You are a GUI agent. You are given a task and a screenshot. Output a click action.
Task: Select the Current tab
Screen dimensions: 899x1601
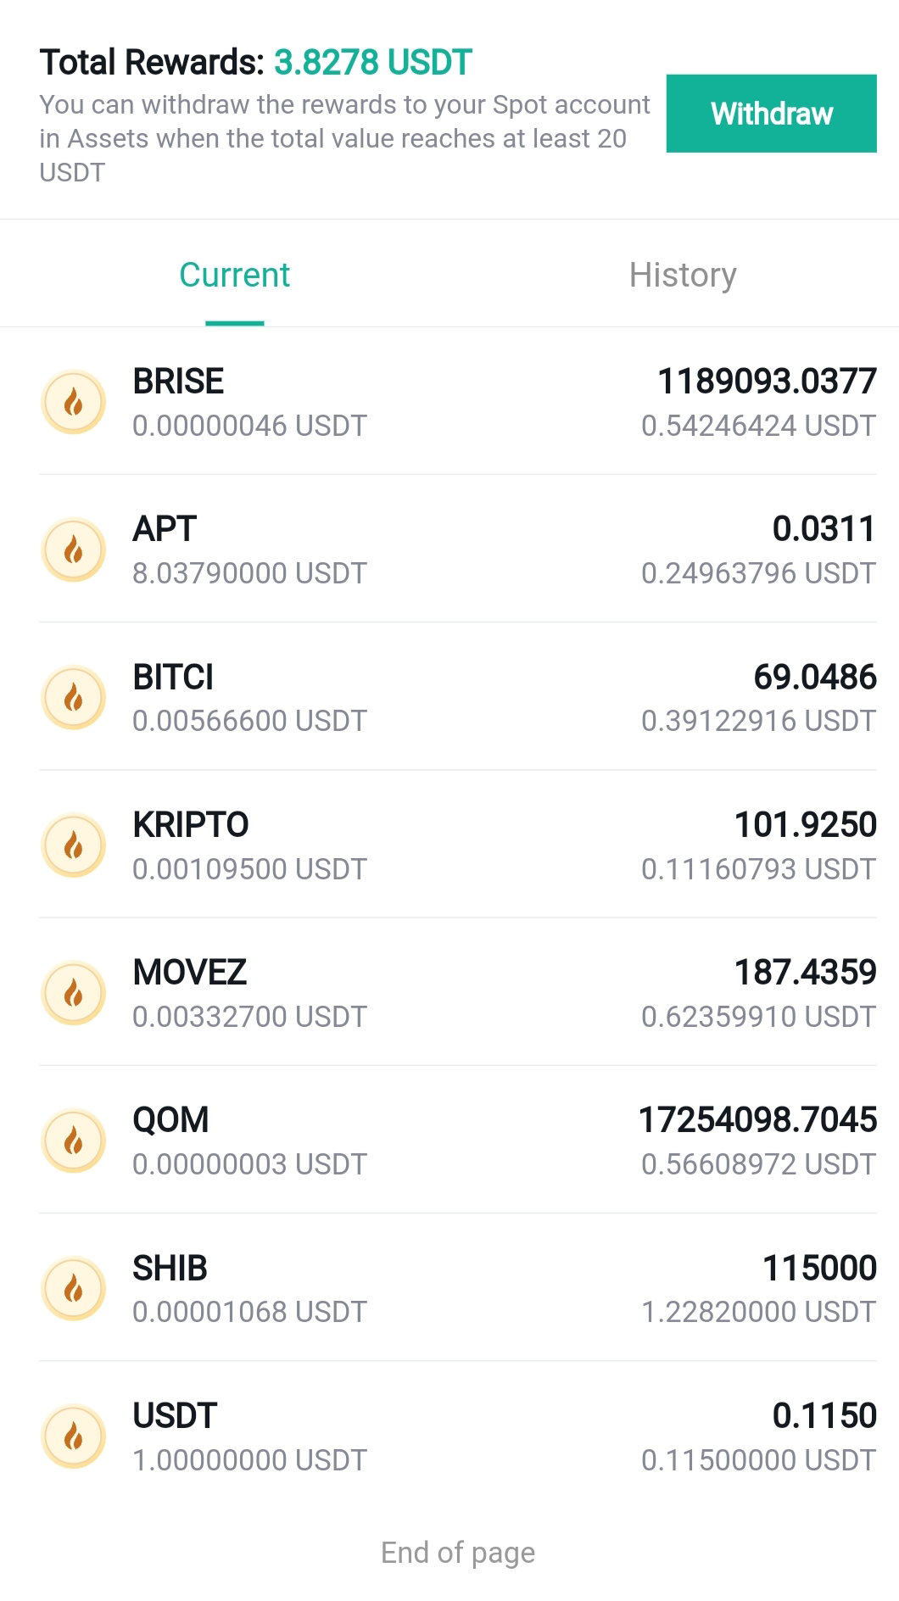click(x=235, y=275)
